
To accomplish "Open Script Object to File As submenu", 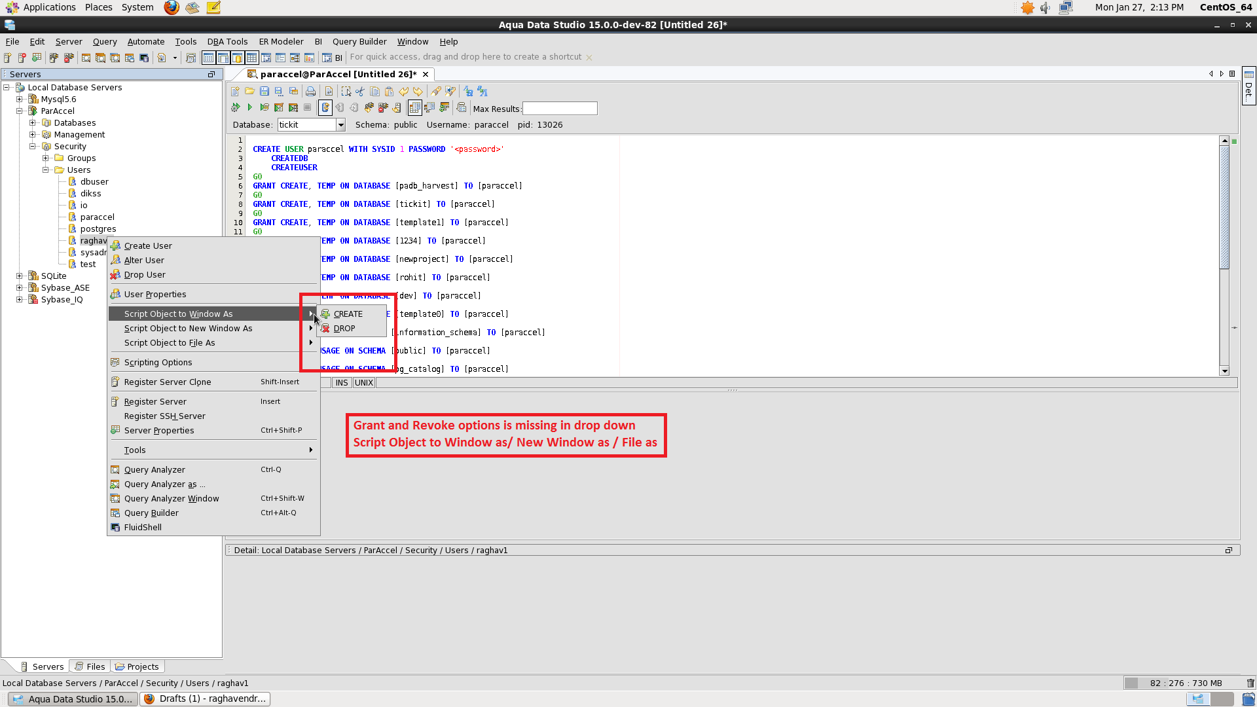I will tap(213, 342).
